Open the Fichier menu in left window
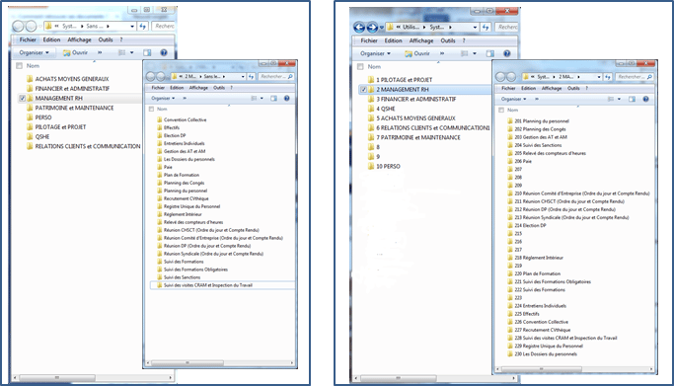Viewport: 674px width, 386px height. click(x=28, y=39)
